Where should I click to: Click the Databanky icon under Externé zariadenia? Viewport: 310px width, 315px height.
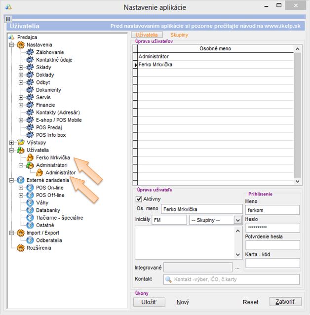click(30, 210)
